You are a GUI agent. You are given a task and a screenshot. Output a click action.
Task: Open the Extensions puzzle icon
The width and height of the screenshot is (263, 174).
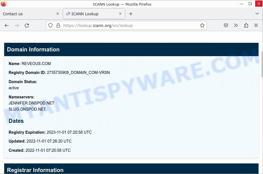tap(246, 25)
